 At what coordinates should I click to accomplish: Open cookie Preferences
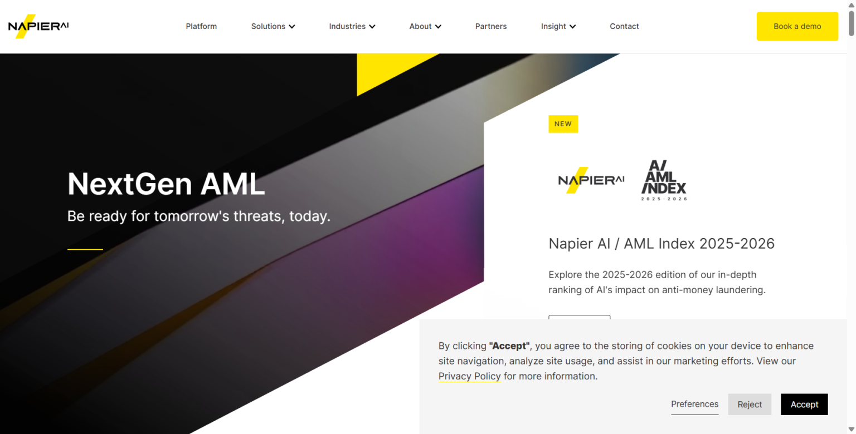point(694,404)
